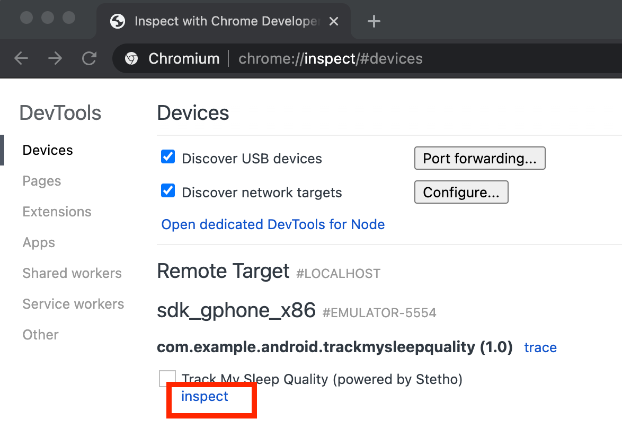This screenshot has height=436, width=622.
Task: Open the Extensions section
Action: pos(57,212)
